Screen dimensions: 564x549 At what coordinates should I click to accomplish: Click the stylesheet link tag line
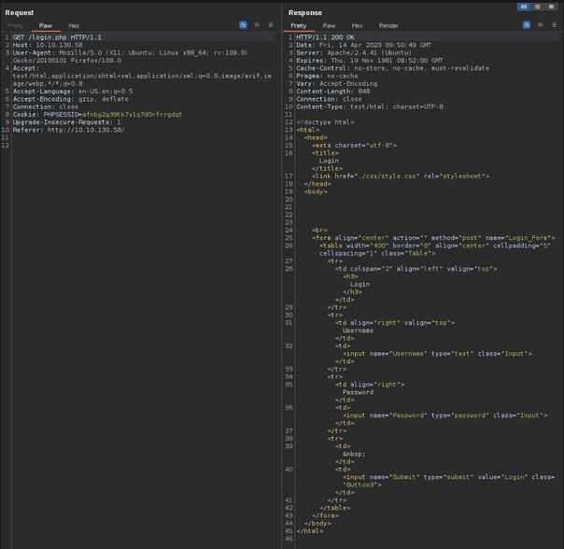point(401,176)
